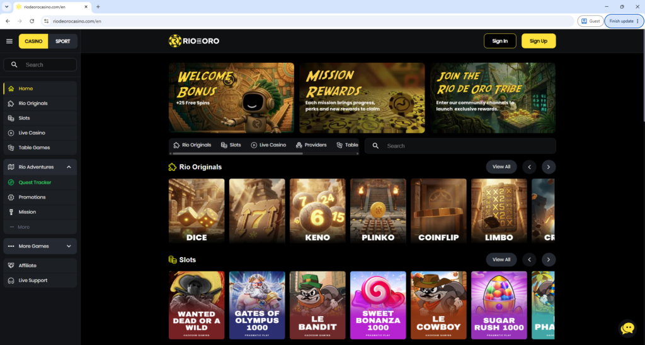
Task: Open the hamburger menu icon
Action: (9, 41)
